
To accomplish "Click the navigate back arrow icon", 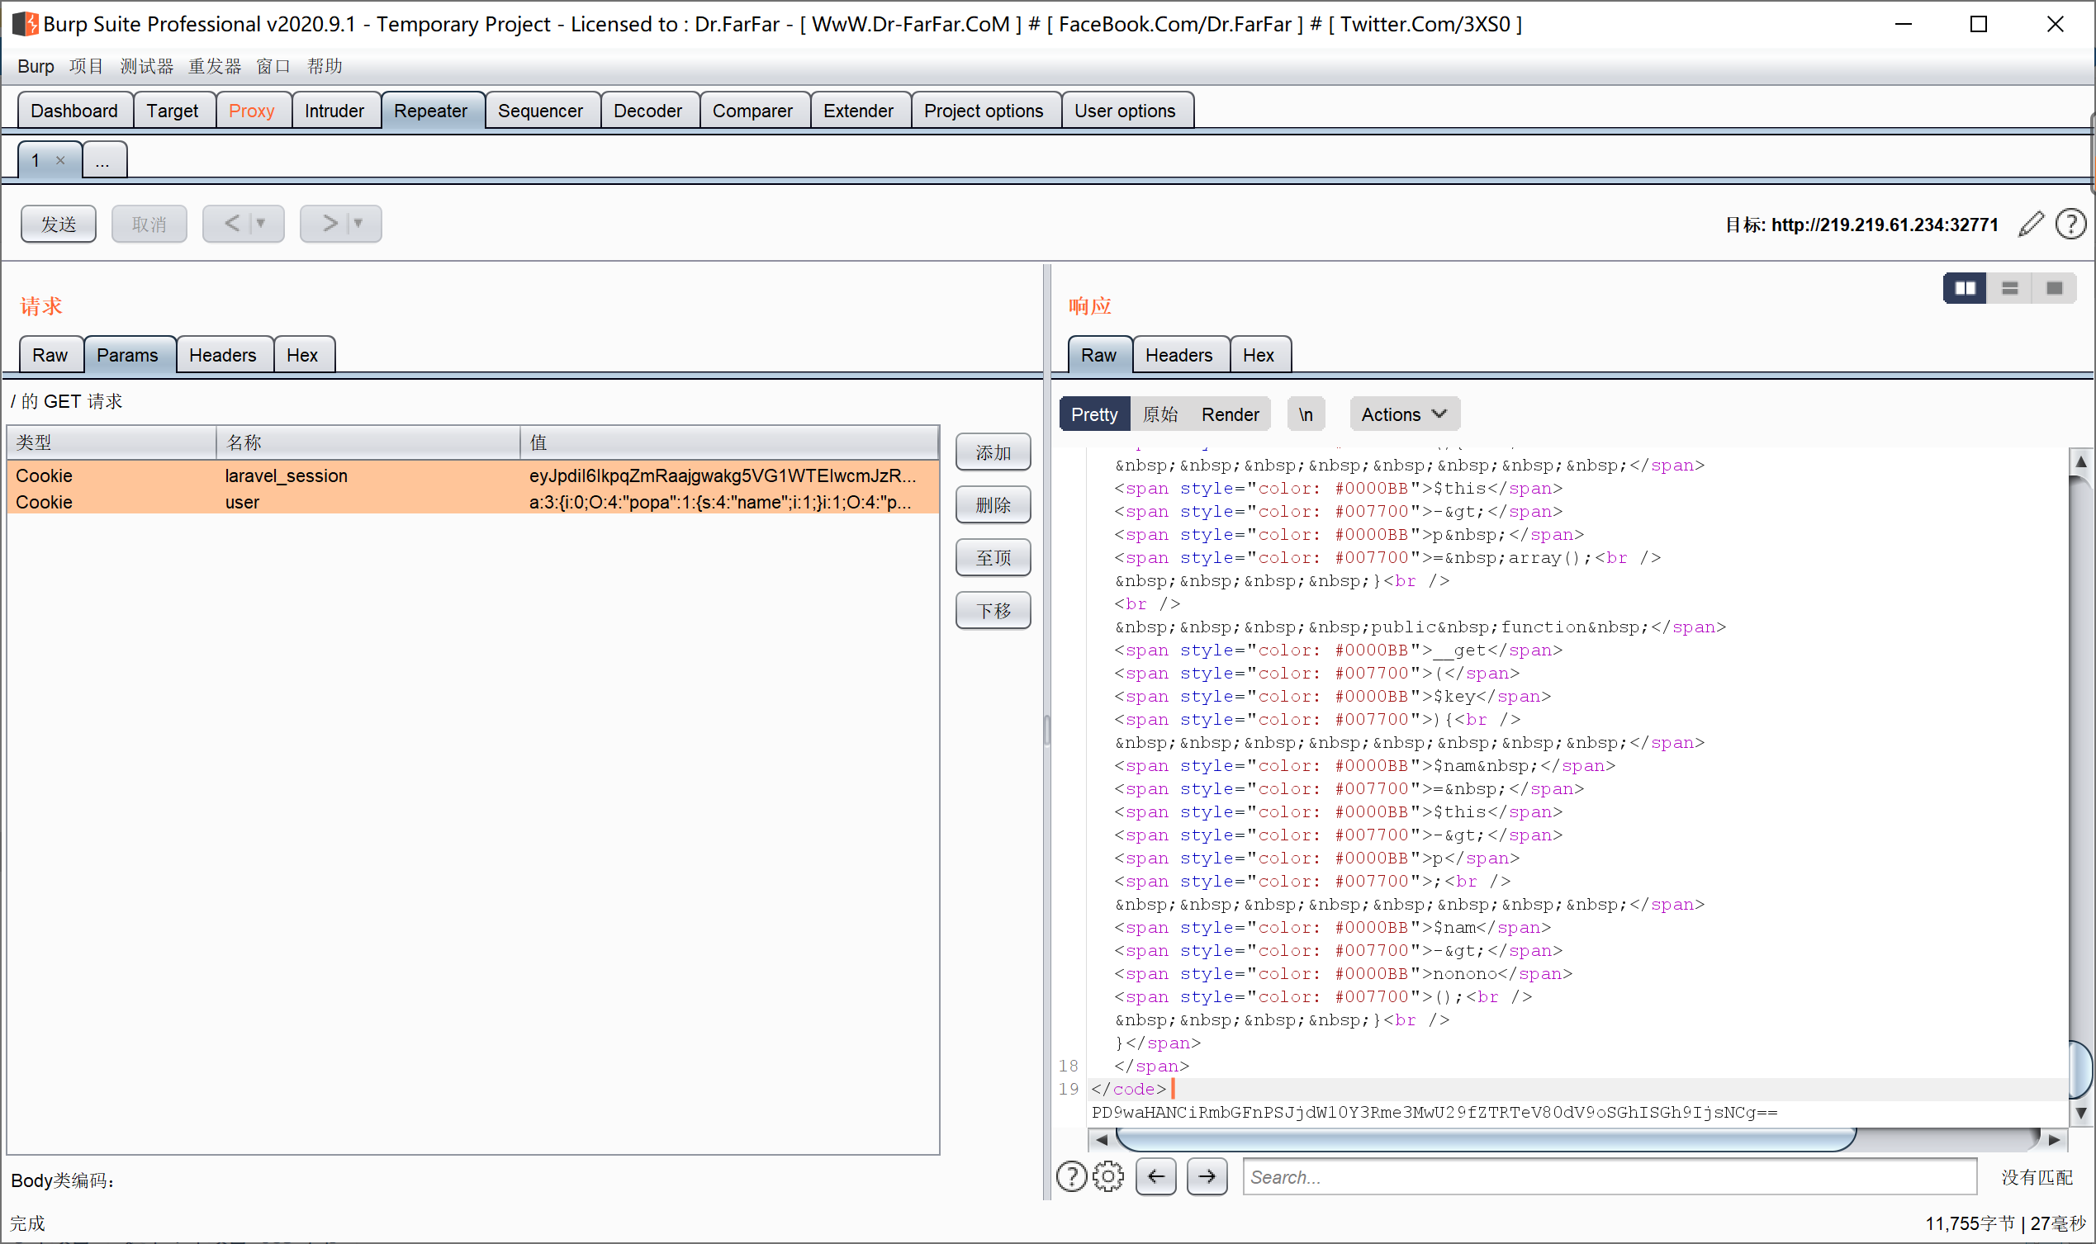I will click(1157, 1175).
